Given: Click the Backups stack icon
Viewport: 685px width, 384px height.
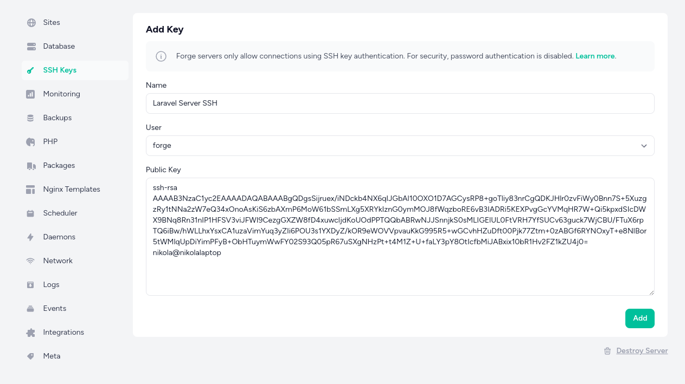Looking at the screenshot, I should [31, 118].
